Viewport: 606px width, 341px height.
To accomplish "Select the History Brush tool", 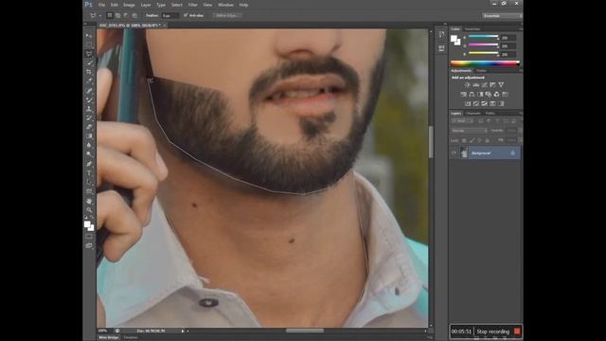I will [89, 117].
